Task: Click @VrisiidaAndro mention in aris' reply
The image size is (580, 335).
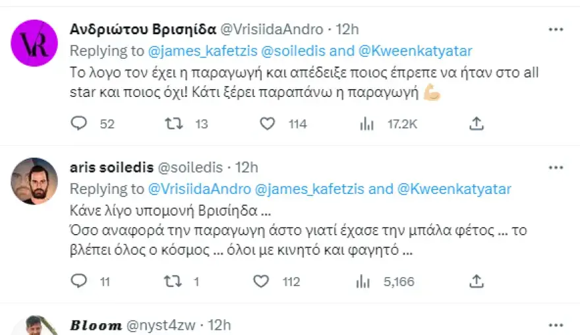Action: point(200,189)
